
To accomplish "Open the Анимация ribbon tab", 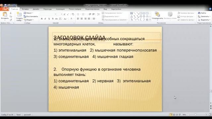I will (x=60, y=9).
